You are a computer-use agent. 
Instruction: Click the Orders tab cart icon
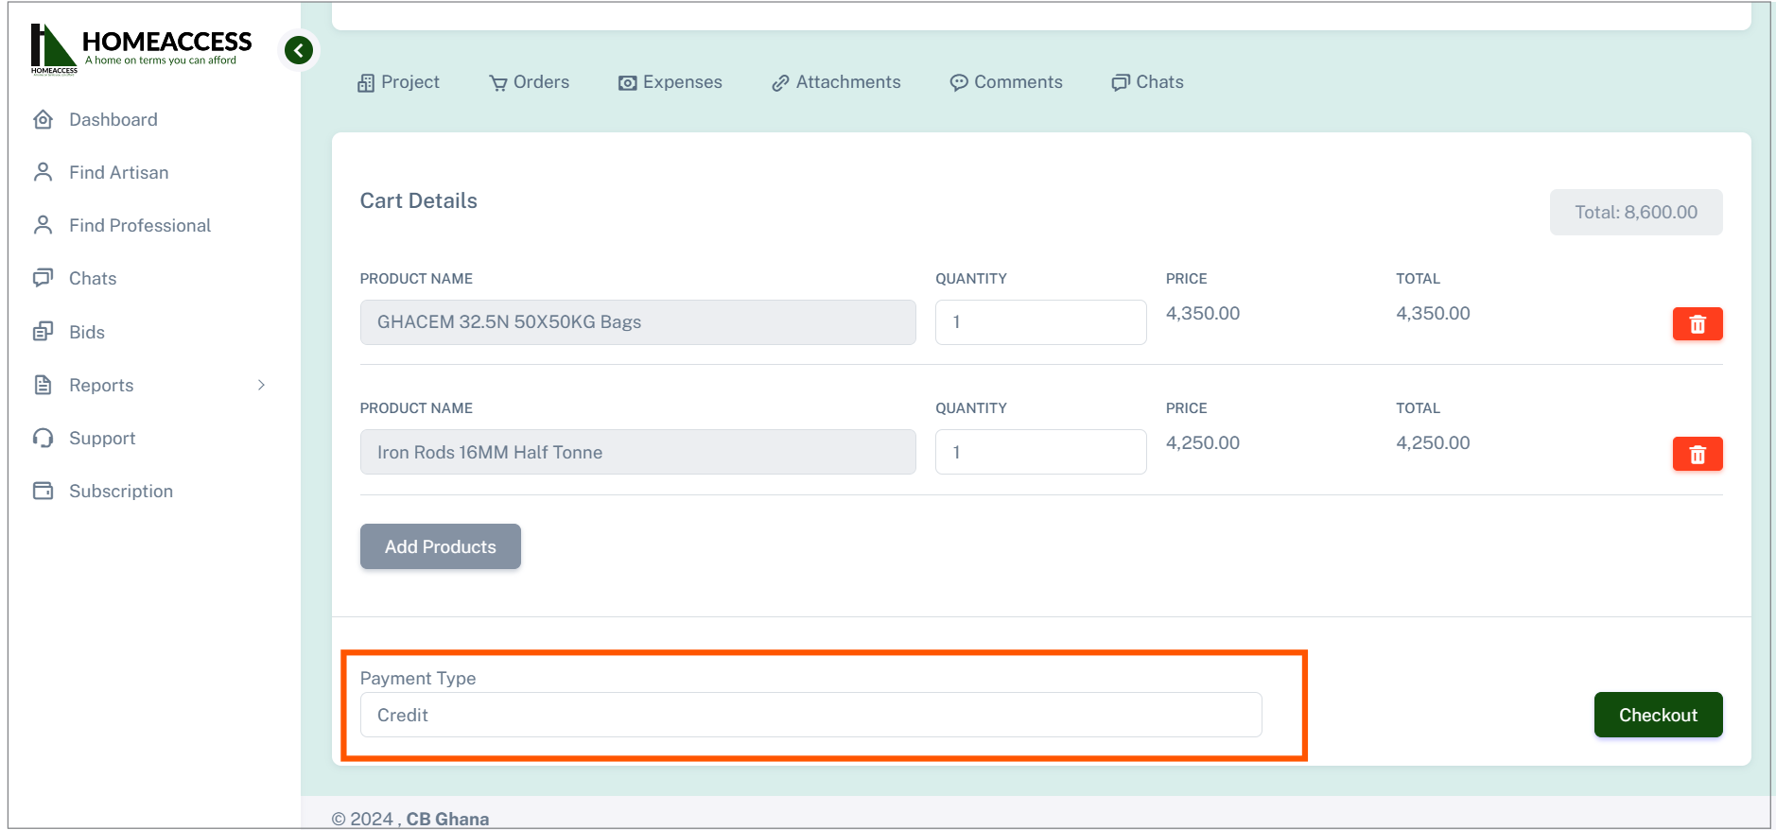[x=498, y=83]
